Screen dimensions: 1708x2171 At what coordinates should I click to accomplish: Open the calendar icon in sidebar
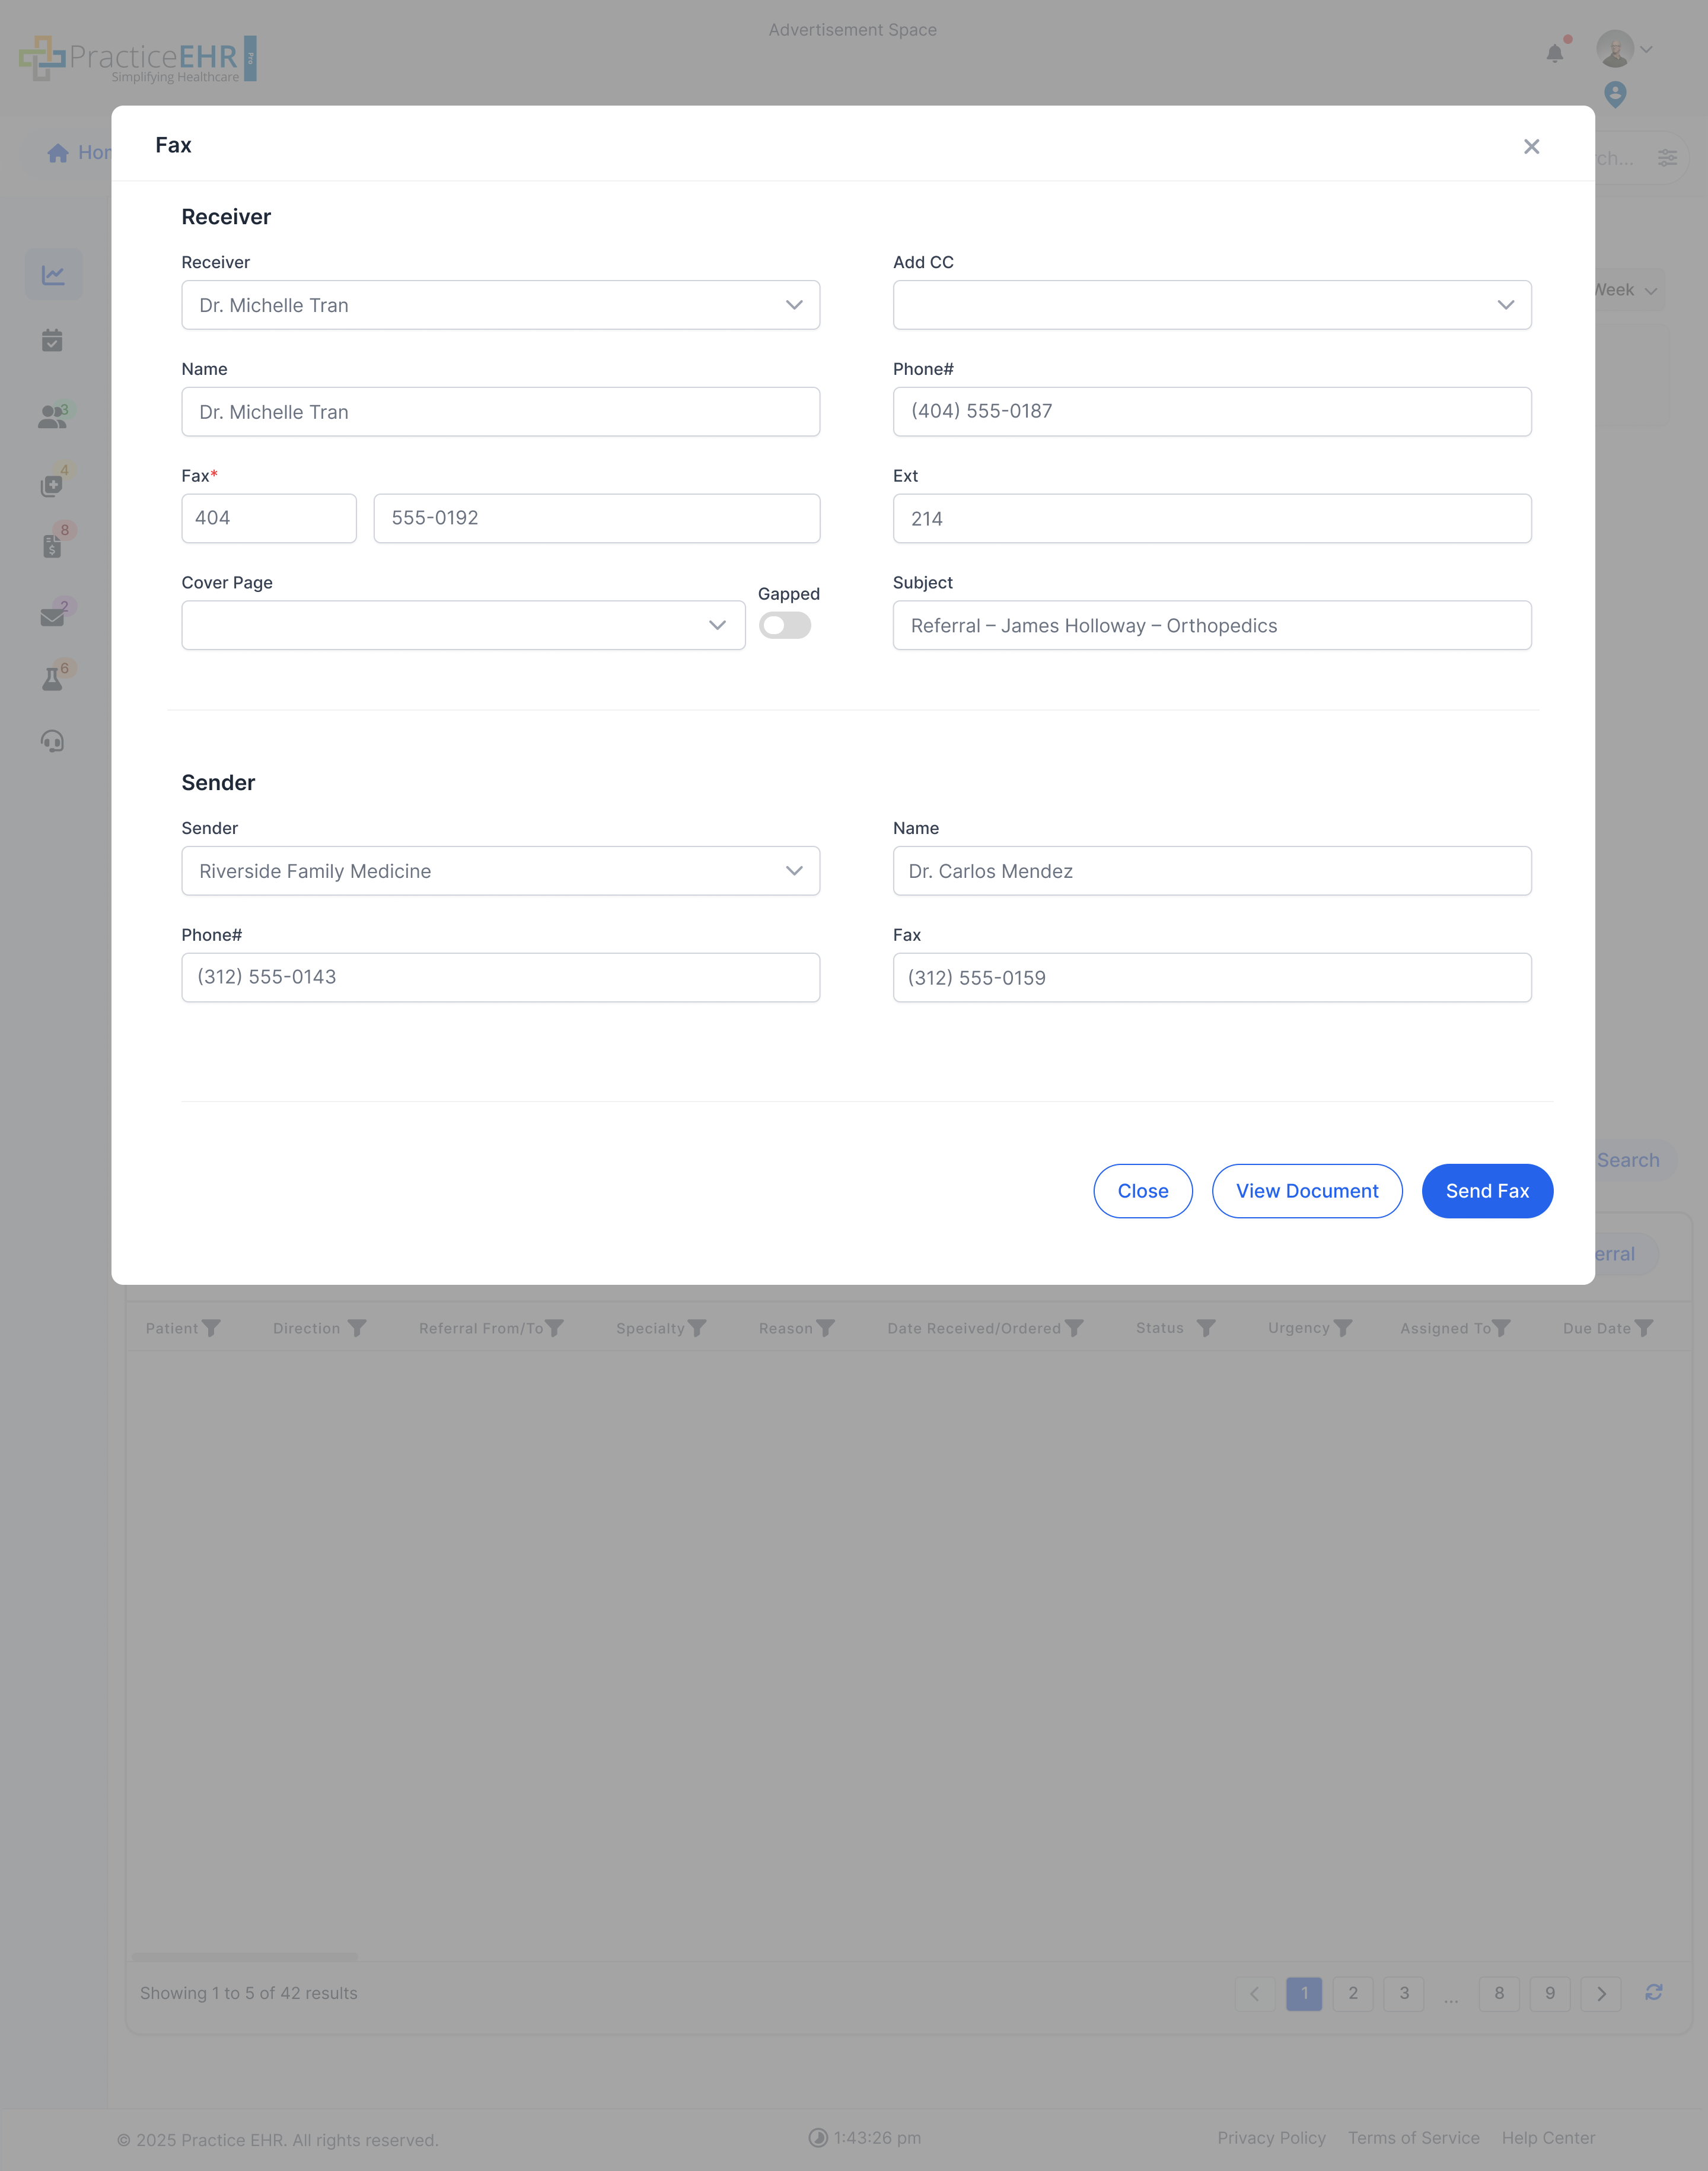[x=52, y=341]
